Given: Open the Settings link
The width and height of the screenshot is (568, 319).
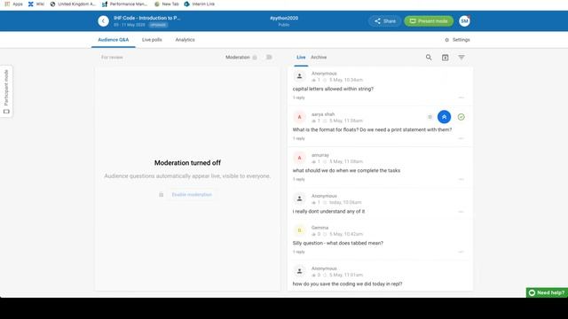Looking at the screenshot, I should (x=461, y=40).
